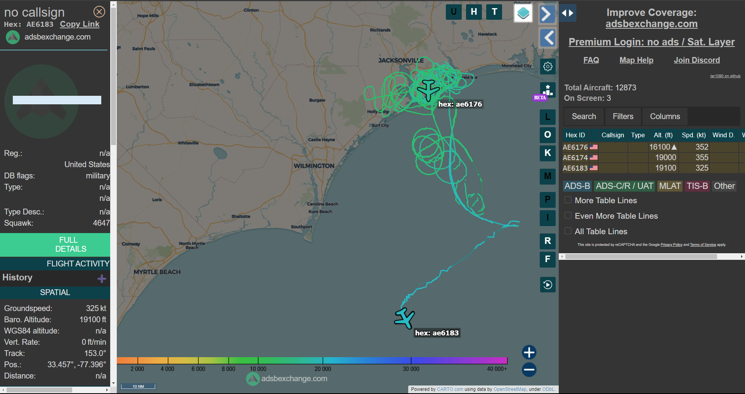Close the no callsign aircraft panel
The width and height of the screenshot is (745, 394).
point(99,12)
